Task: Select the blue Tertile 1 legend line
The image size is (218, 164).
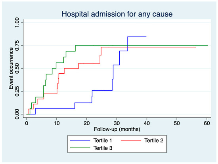Action: click(x=80, y=140)
